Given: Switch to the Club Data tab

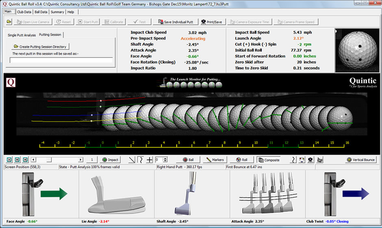Looking at the screenshot, I should [x=24, y=12].
